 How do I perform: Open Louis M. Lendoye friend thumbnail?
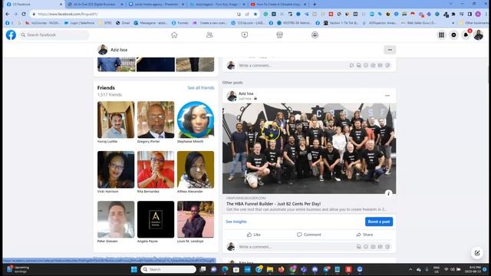(196, 219)
